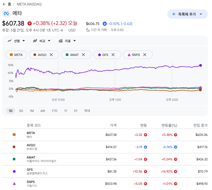Viewport: 212px width, 190px height.
Task: Select the 최대 time range
Action: 87,111
